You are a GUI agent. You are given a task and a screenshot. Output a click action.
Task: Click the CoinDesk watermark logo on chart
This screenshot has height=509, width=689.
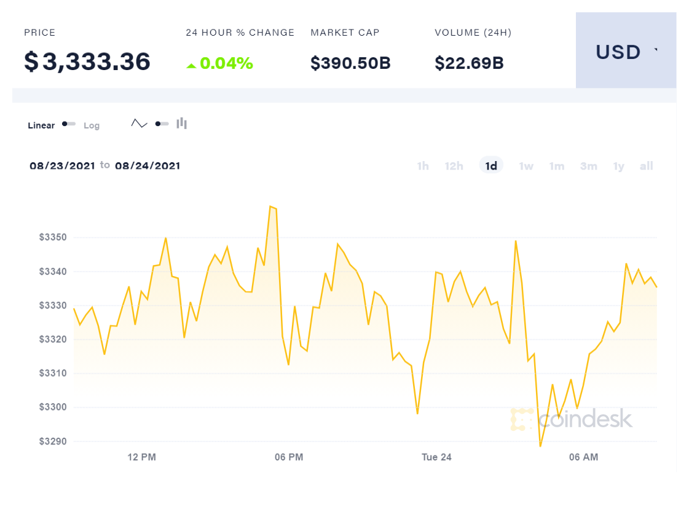point(572,419)
